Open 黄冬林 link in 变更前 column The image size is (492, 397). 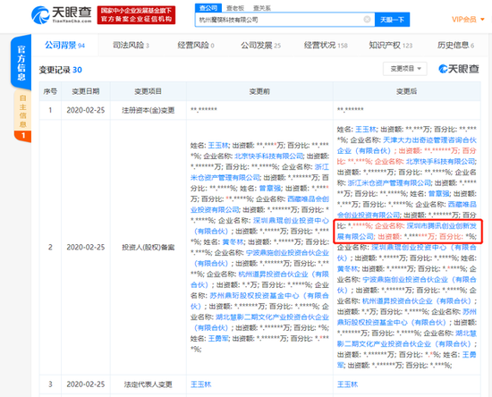233,241
